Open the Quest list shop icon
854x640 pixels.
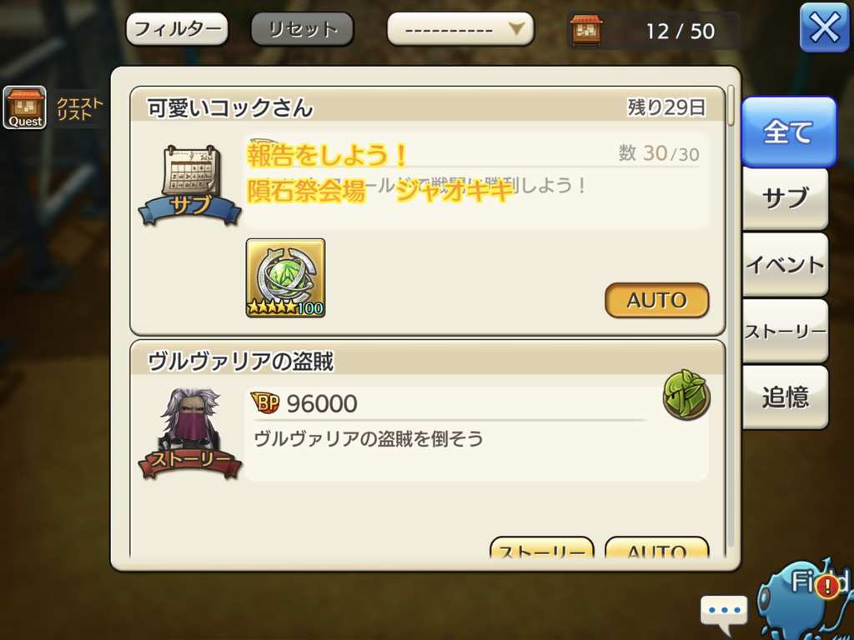(24, 107)
